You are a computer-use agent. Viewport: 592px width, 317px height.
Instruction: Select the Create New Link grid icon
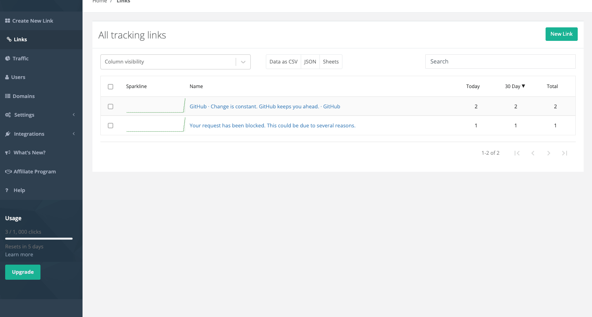7,20
